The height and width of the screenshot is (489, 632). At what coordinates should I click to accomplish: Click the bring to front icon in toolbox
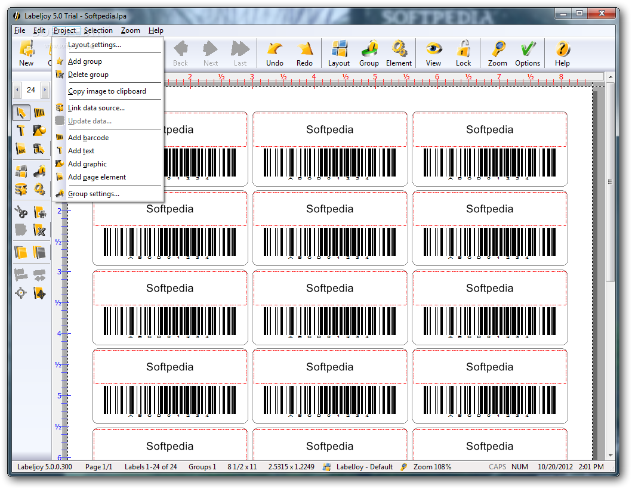pyautogui.click(x=21, y=253)
